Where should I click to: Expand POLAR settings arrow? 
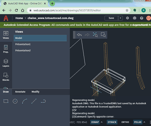(x=144, y=122)
